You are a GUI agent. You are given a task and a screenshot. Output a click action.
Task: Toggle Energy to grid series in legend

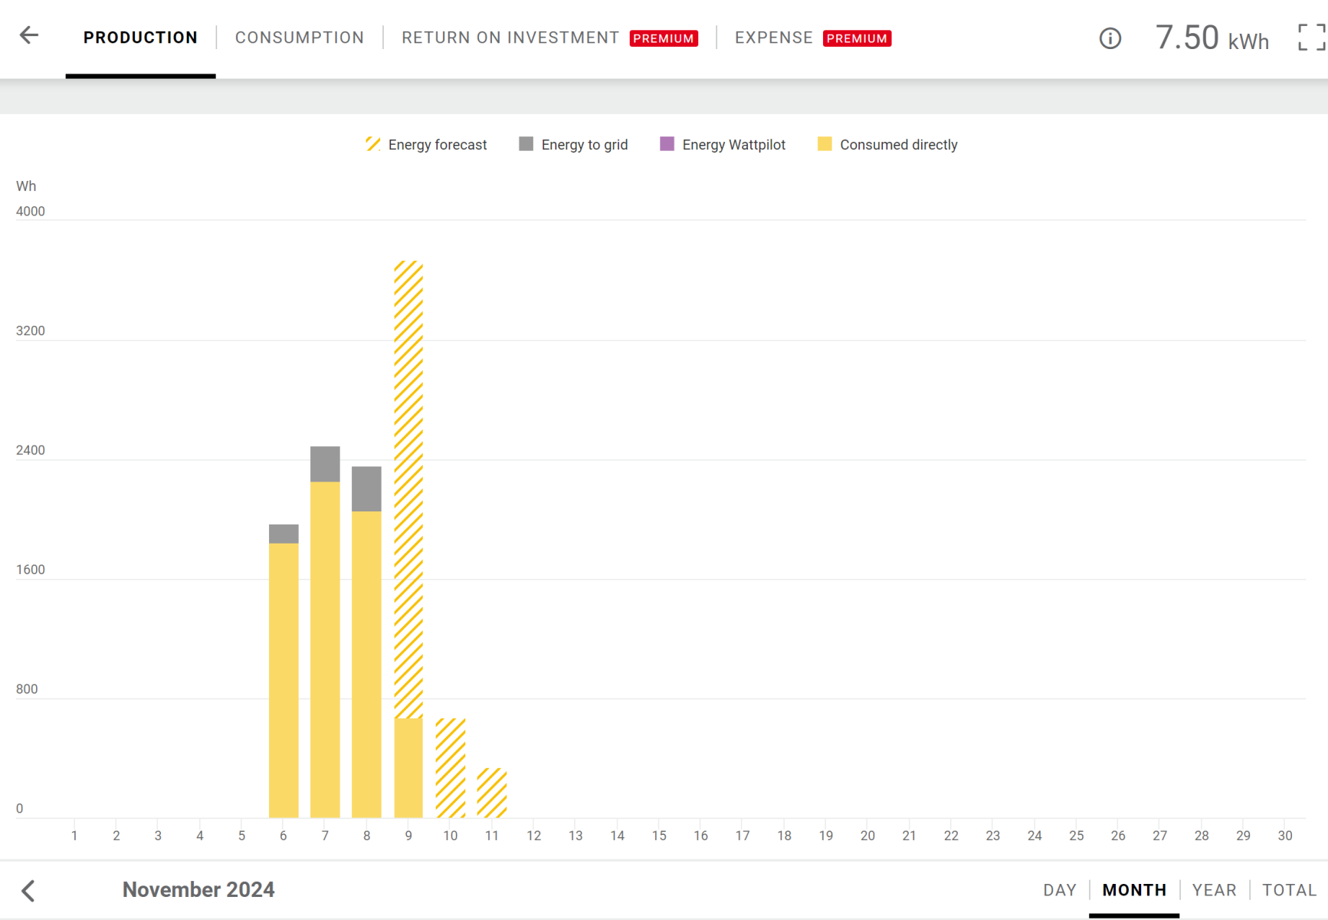coord(573,145)
